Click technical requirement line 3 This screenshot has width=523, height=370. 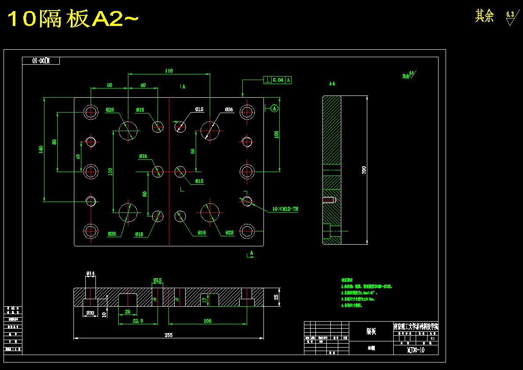(358, 299)
